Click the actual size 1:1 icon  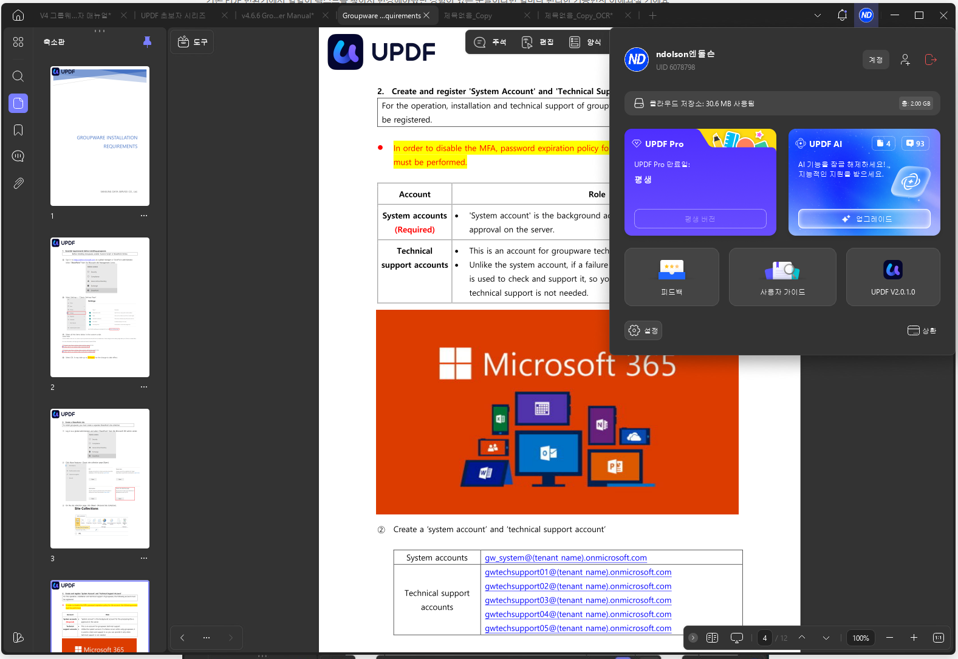click(939, 638)
